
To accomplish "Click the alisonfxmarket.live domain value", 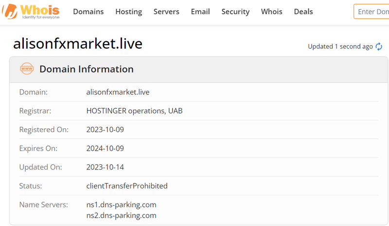I will tap(118, 92).
